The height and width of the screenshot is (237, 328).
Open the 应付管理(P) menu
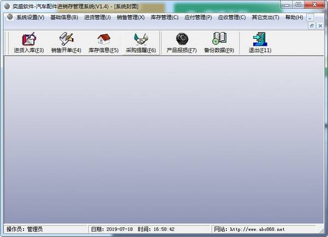click(198, 17)
